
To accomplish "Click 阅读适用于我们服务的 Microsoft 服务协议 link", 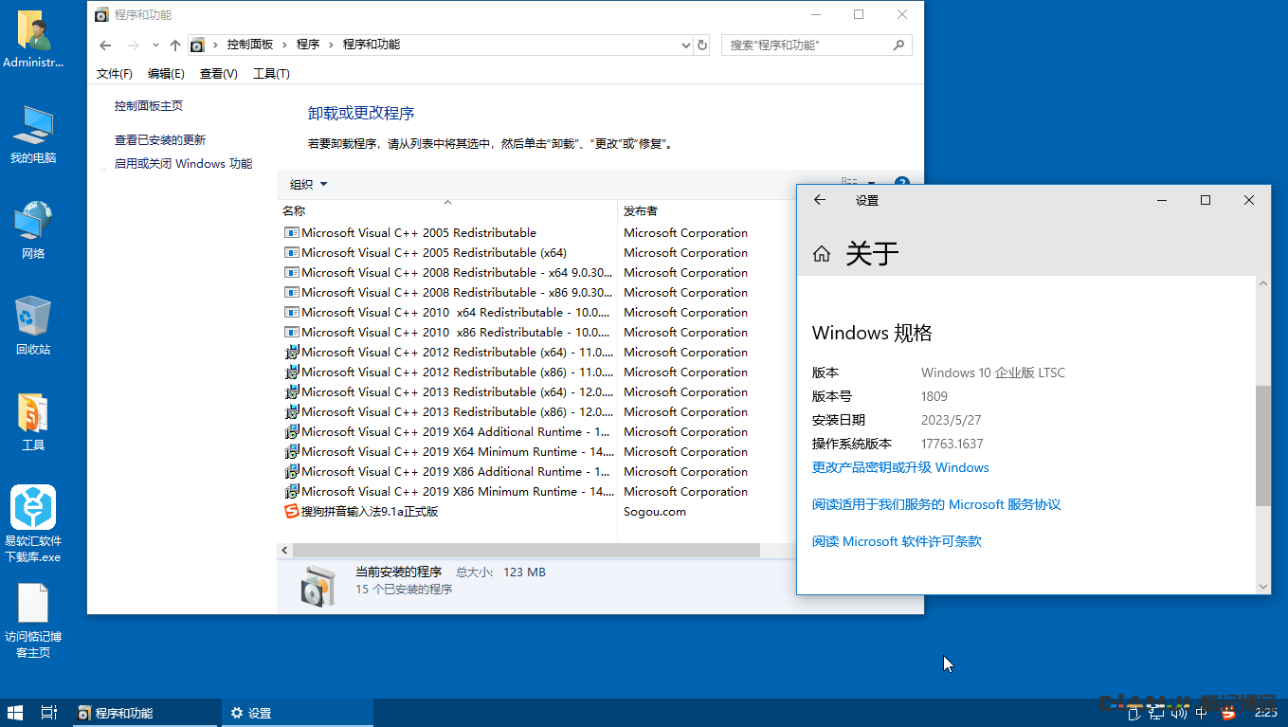I will tap(936, 504).
